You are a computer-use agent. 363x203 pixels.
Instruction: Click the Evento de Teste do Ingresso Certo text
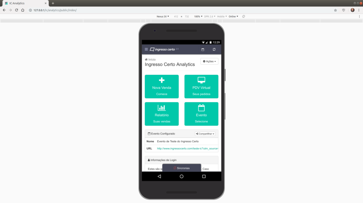point(178,141)
